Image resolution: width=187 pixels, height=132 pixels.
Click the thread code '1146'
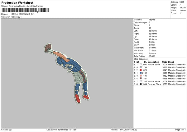[x=165, y=70]
